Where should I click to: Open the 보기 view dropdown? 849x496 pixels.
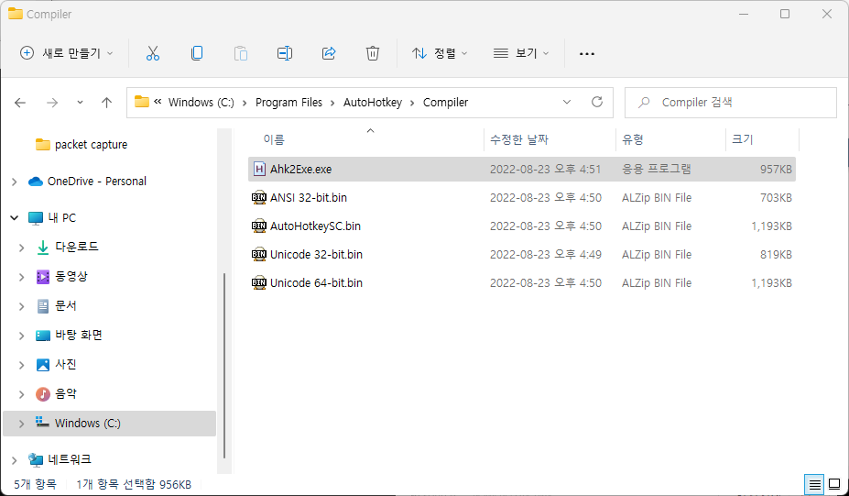(521, 53)
